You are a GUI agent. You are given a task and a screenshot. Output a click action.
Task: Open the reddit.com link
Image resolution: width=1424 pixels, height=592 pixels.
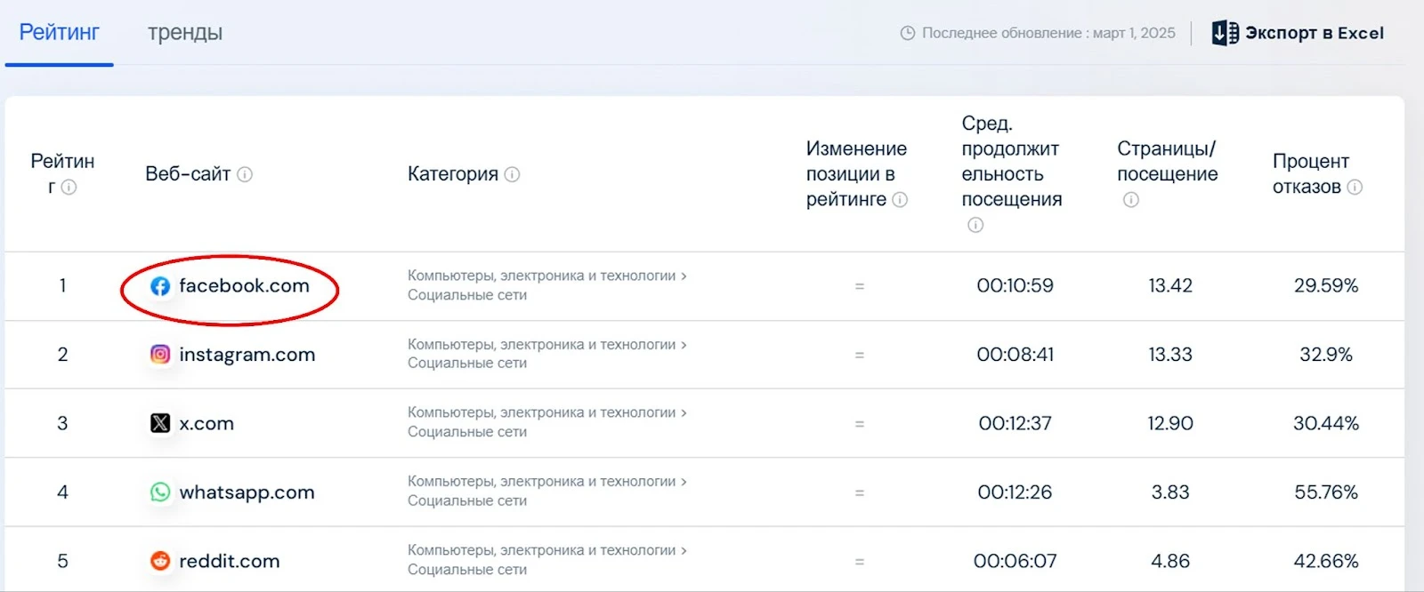pos(230,561)
